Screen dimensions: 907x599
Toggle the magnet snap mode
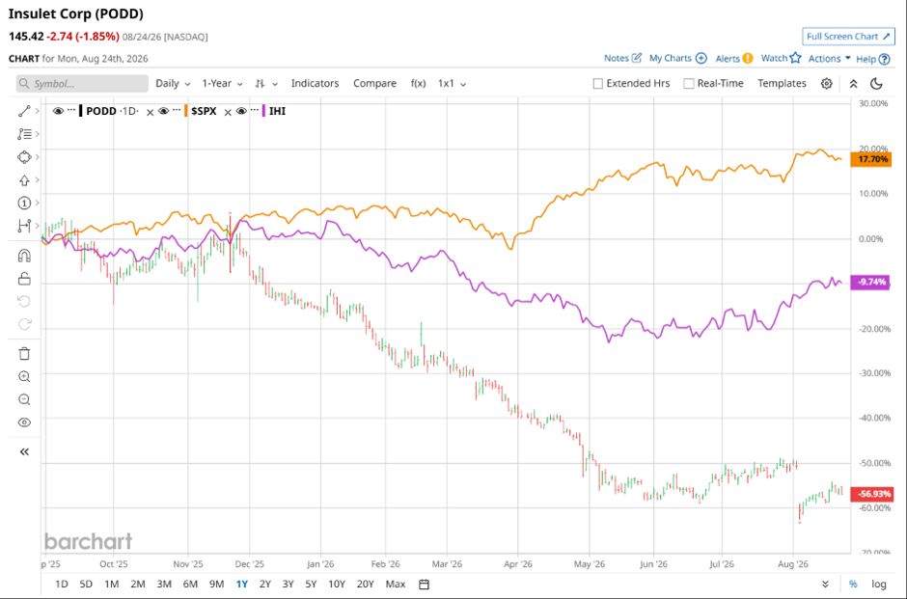pyautogui.click(x=24, y=256)
